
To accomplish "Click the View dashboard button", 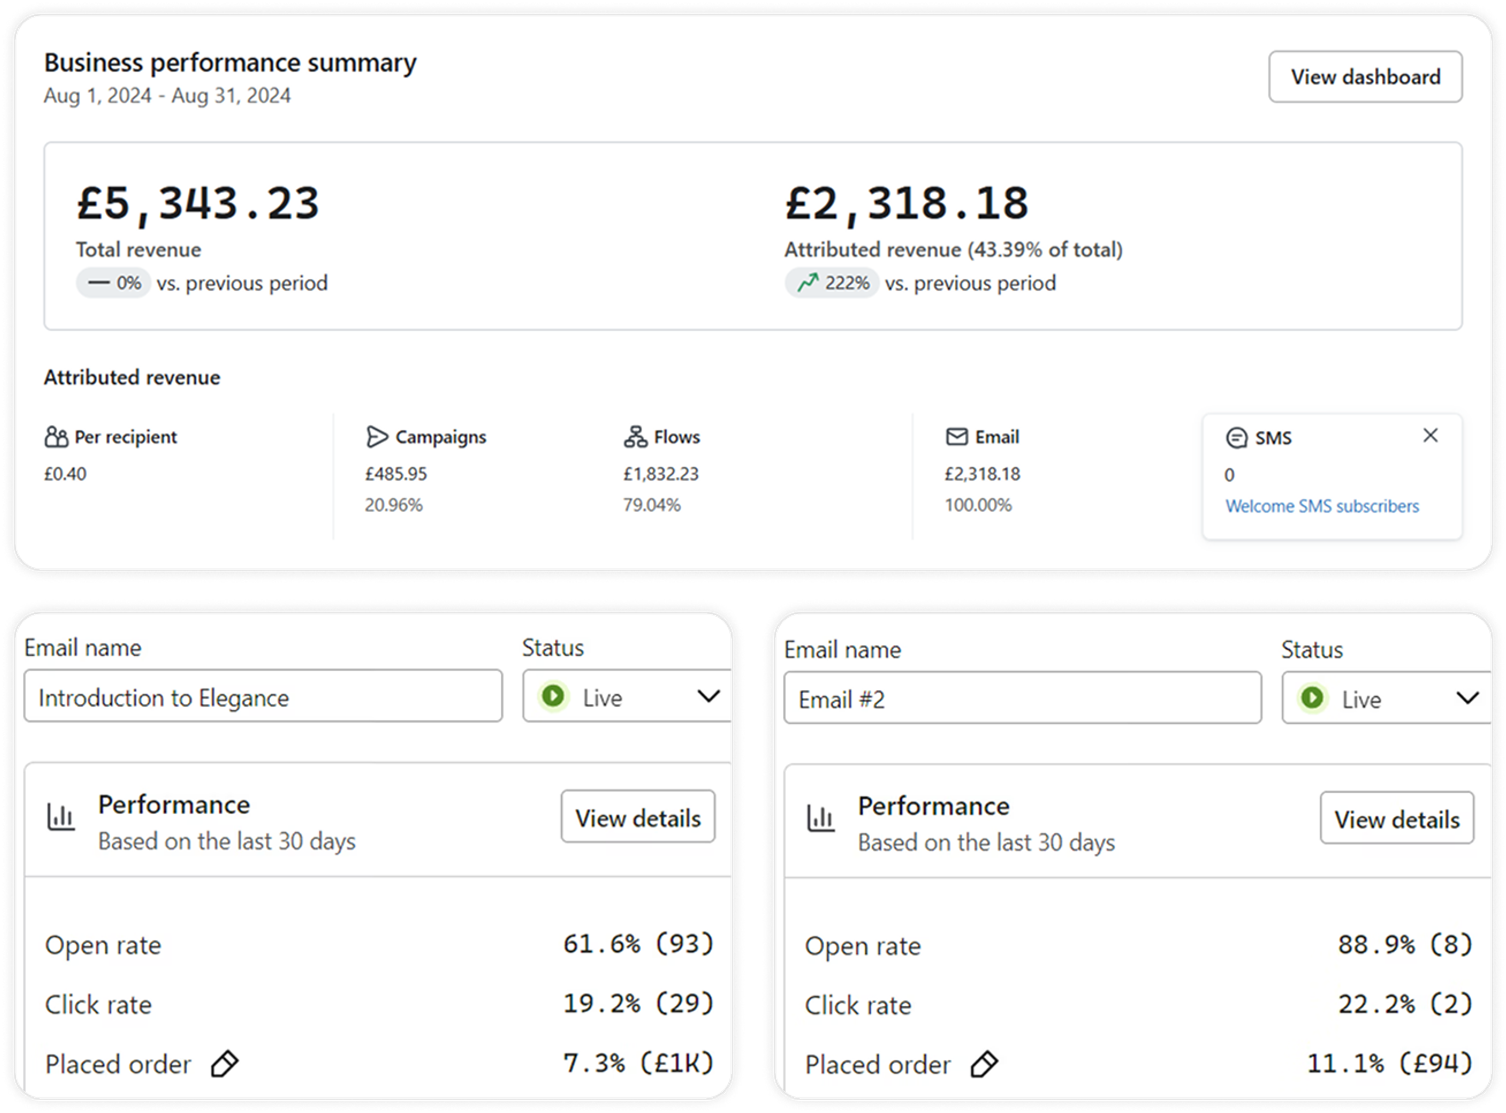I will click(x=1365, y=77).
